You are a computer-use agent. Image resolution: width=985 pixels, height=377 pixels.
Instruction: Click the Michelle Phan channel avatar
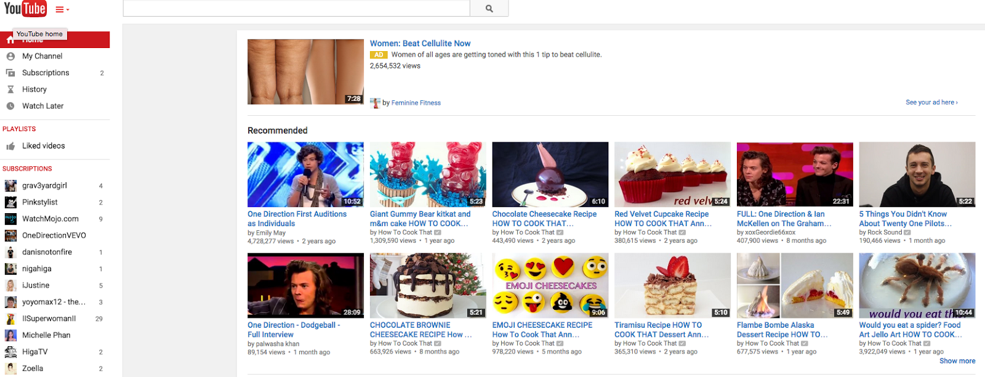tap(10, 335)
